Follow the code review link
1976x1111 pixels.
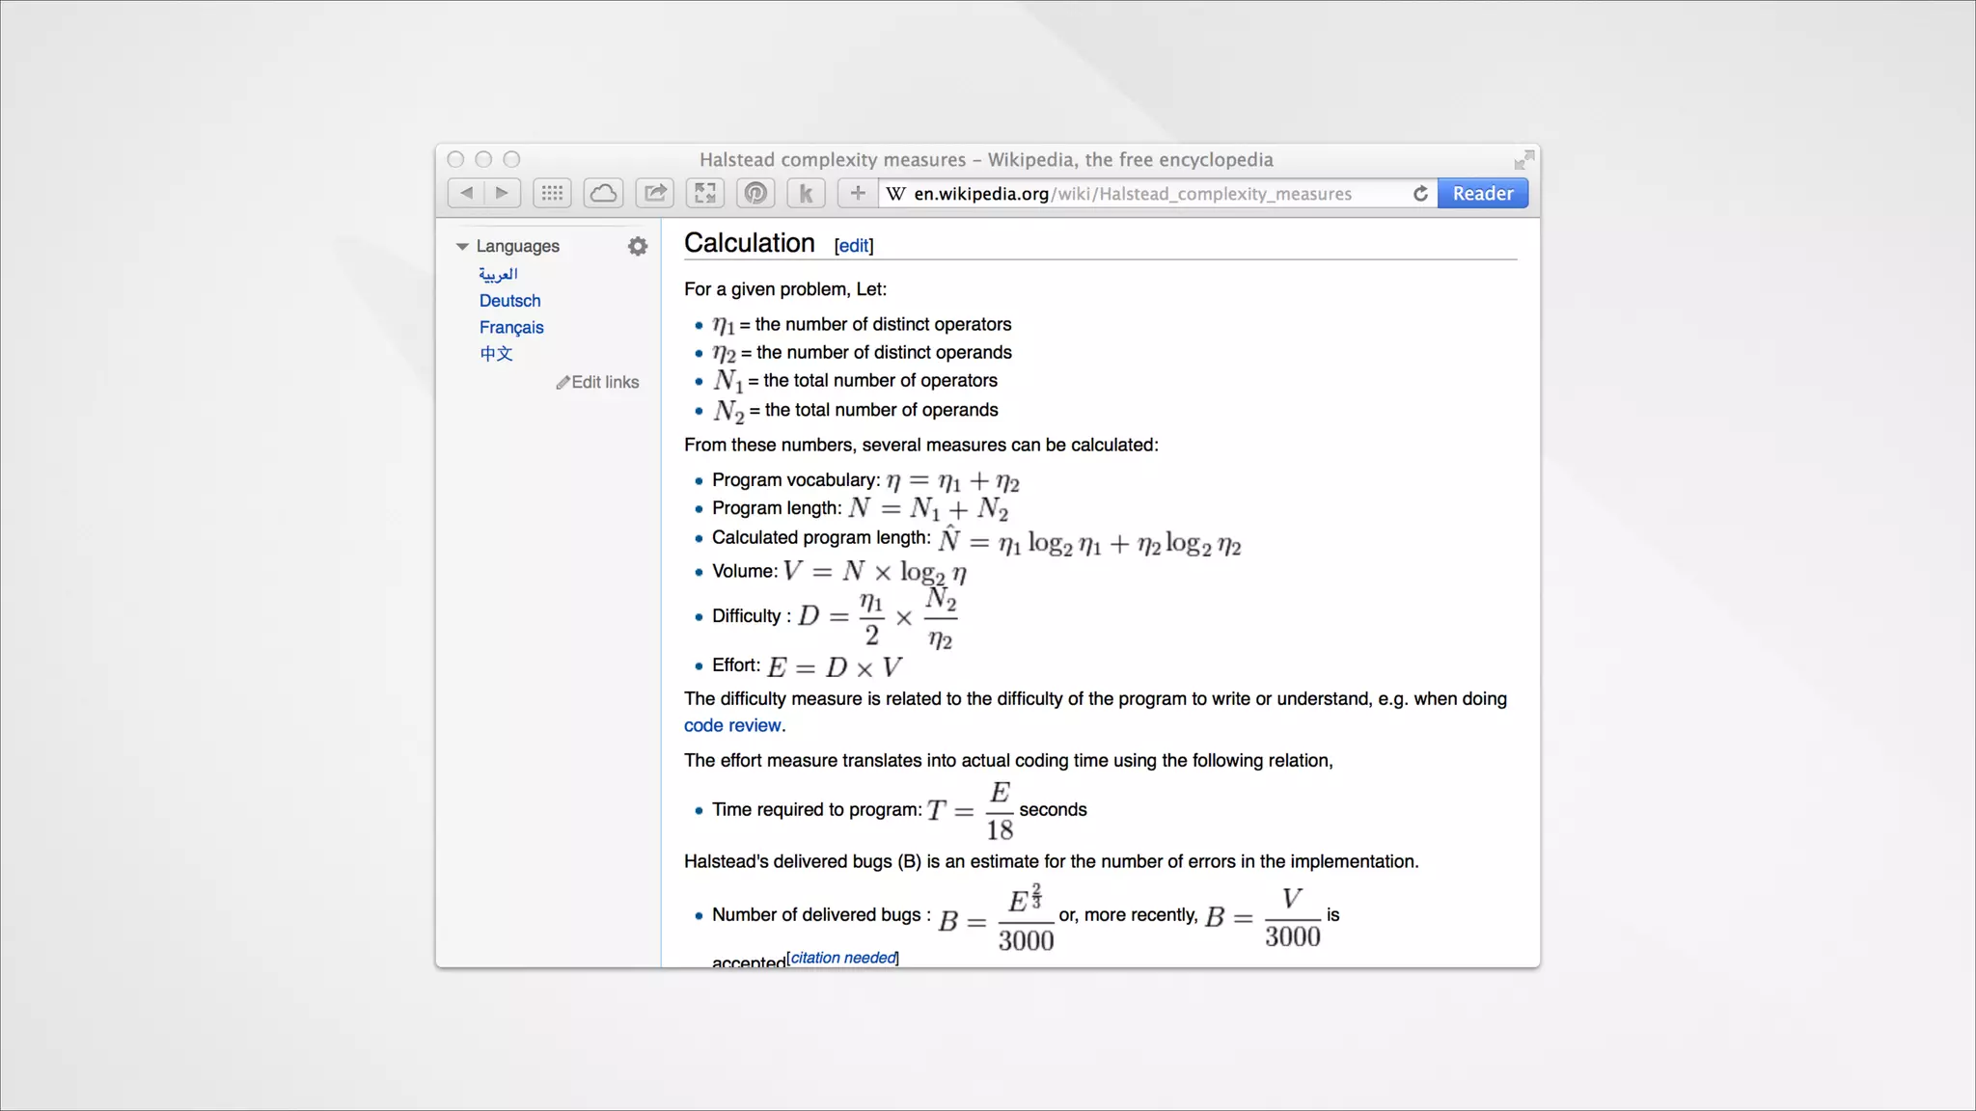[732, 725]
